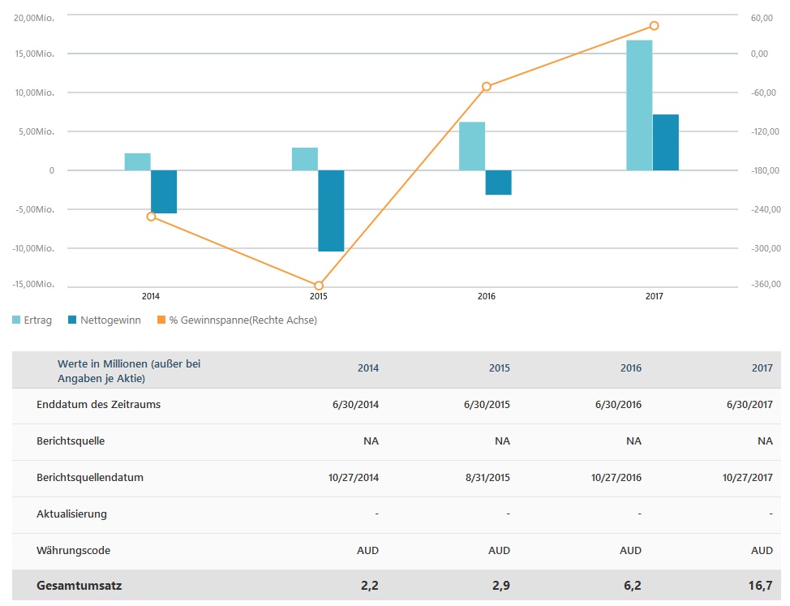
Task: Click the orange Gewinnspanne legend swatch
Action: point(161,320)
